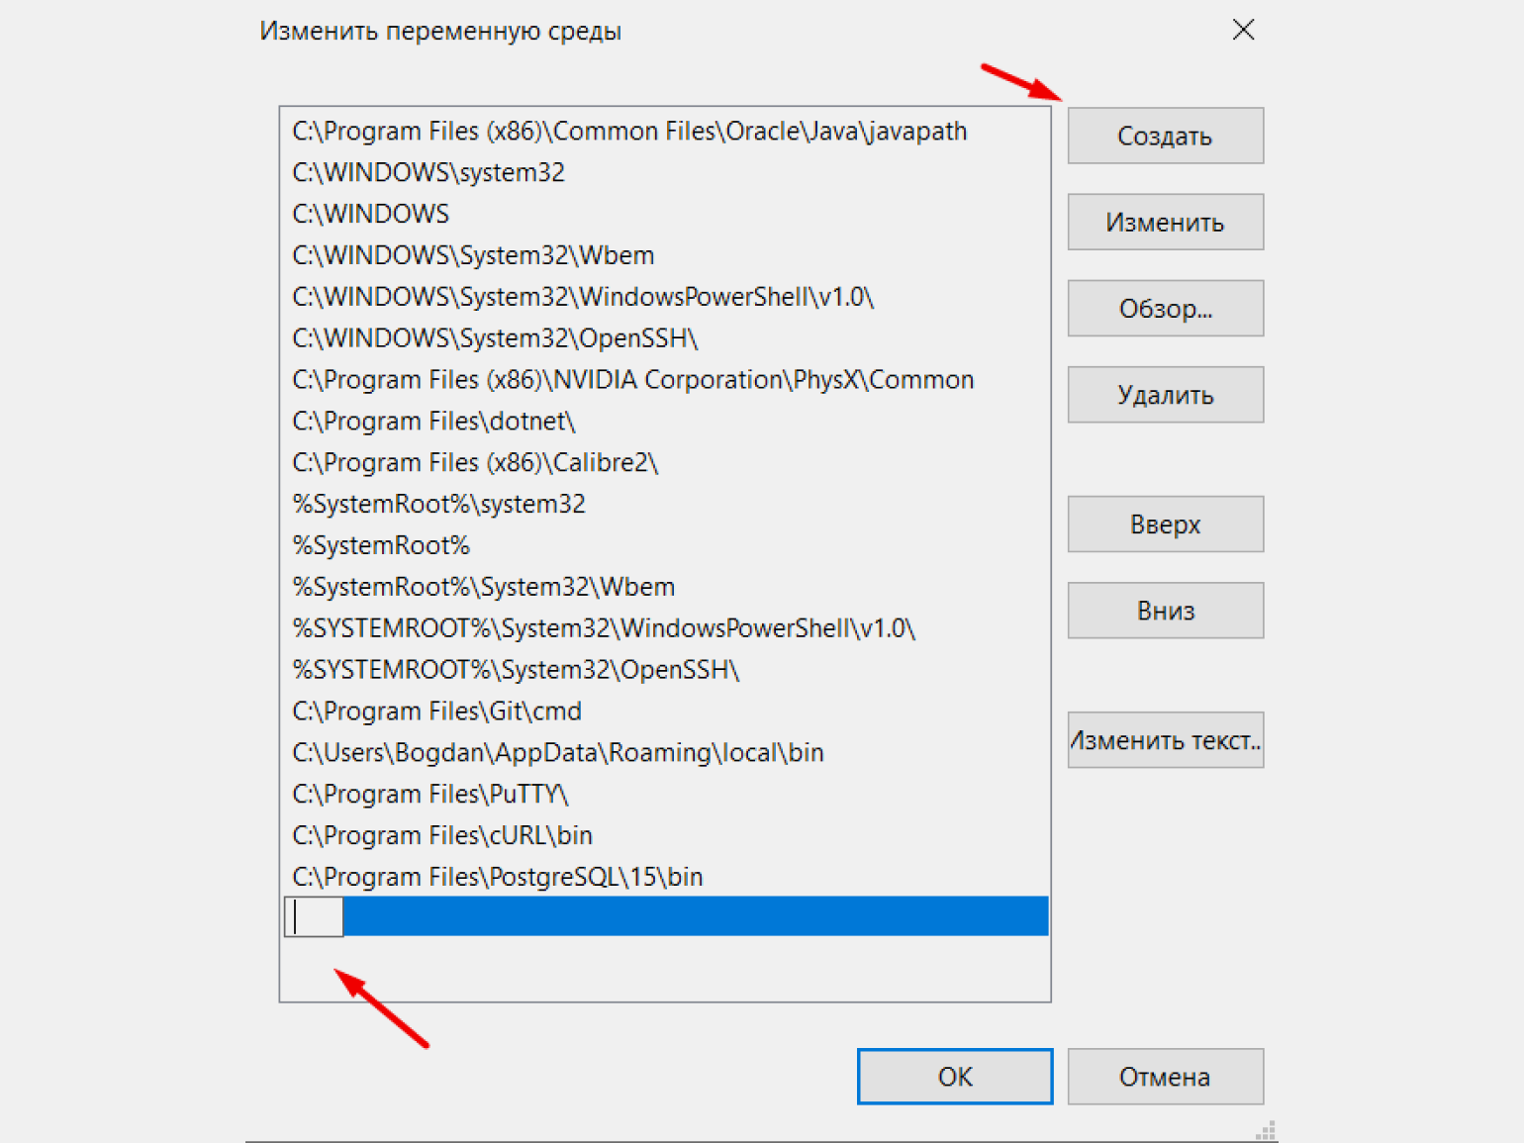
Task: Cancel with the Отмена button
Action: click(1165, 1076)
